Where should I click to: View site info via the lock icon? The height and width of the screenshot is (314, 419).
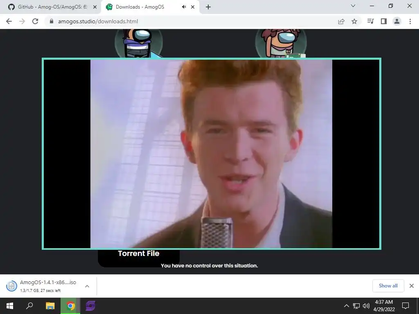pyautogui.click(x=52, y=21)
